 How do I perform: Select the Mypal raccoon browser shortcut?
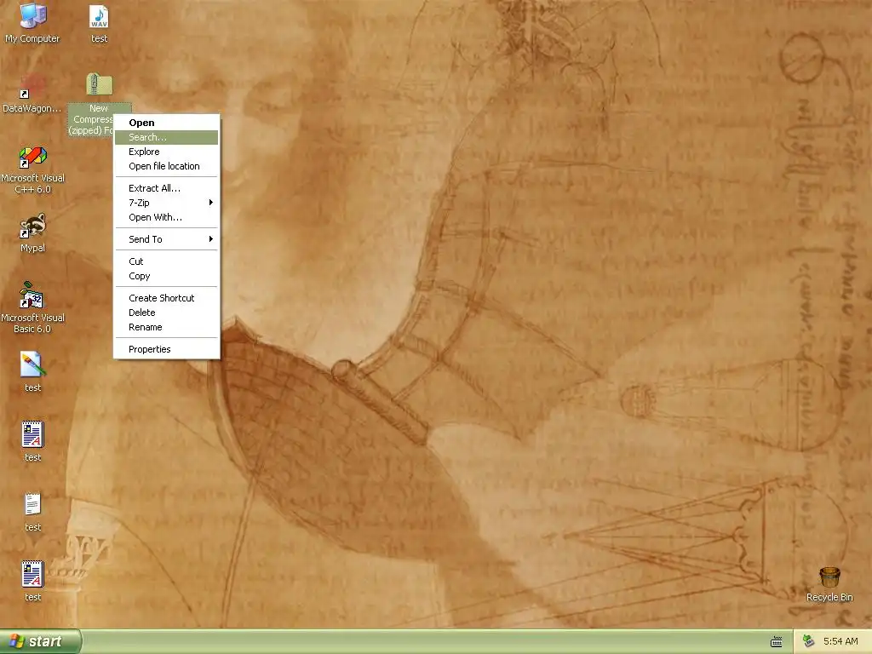tap(32, 233)
